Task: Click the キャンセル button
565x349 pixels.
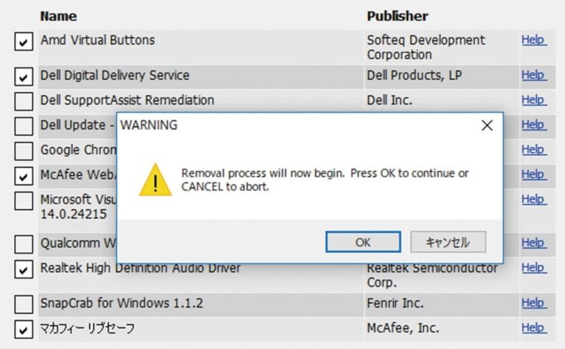Action: tap(448, 242)
